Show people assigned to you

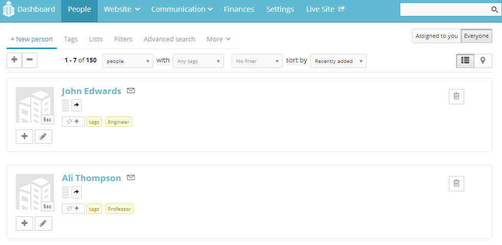(437, 36)
